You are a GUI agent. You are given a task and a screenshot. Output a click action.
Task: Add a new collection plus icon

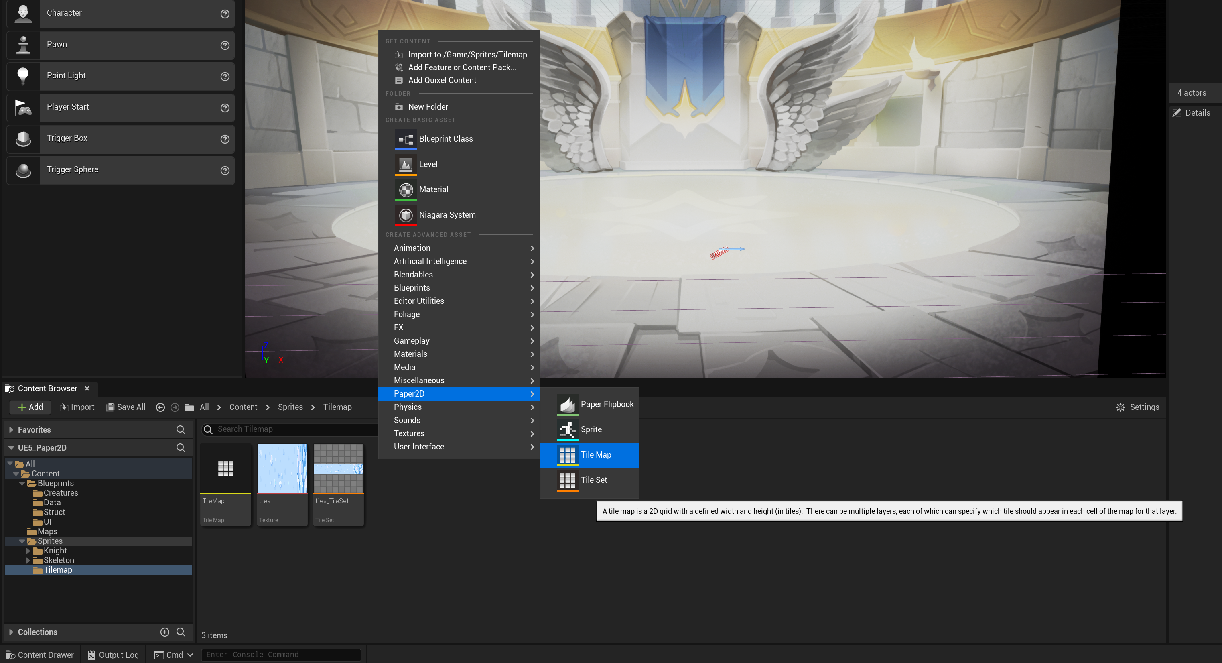coord(164,632)
